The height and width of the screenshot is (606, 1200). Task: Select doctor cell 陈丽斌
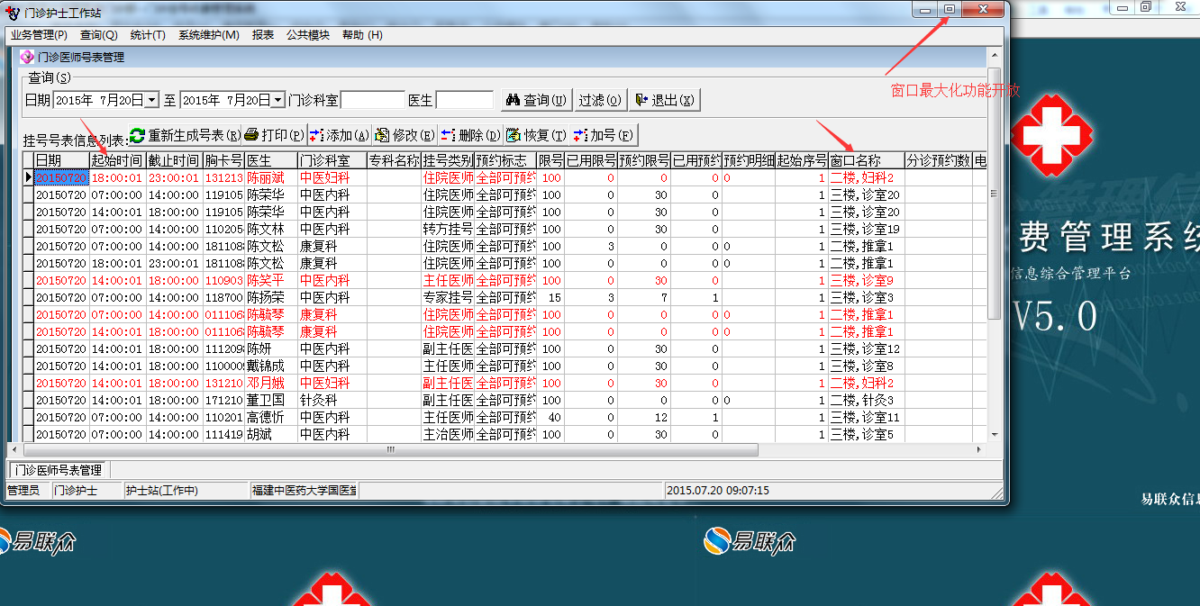click(x=271, y=178)
